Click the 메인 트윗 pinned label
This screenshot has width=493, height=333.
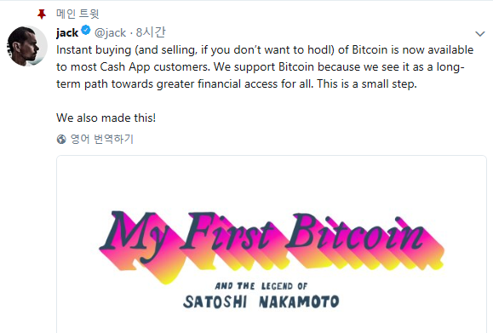tap(77, 14)
